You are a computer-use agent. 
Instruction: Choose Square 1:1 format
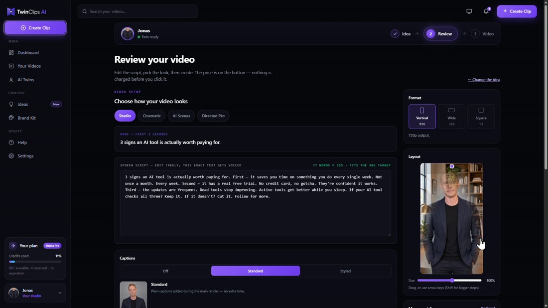[x=481, y=117]
